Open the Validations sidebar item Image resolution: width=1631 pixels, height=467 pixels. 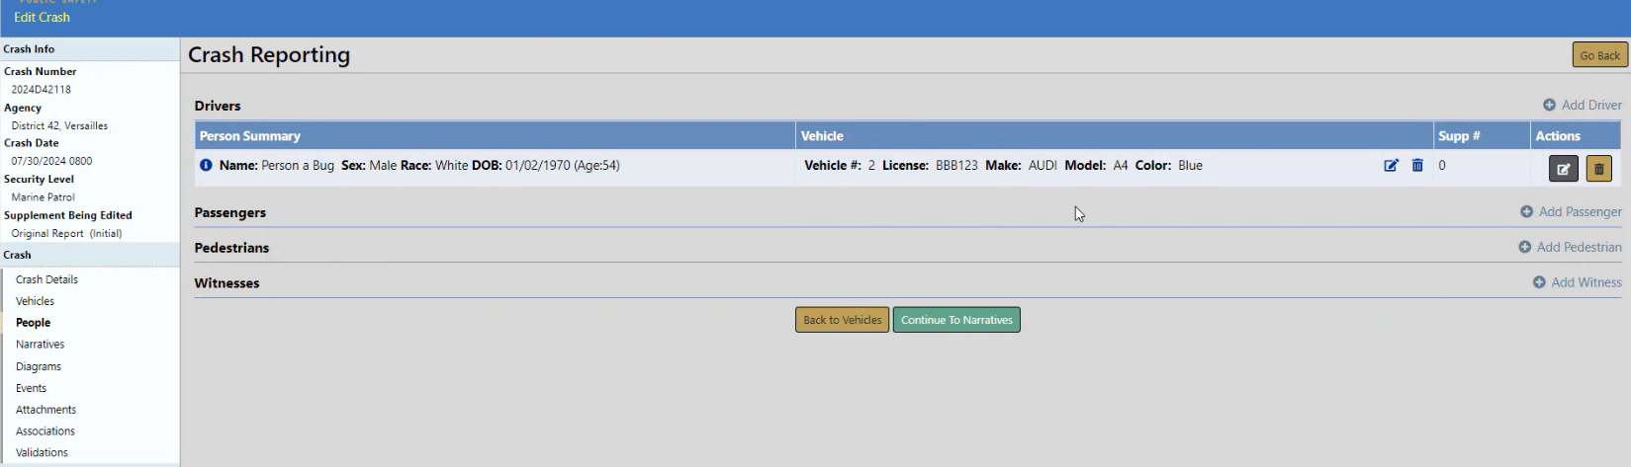[x=42, y=452]
